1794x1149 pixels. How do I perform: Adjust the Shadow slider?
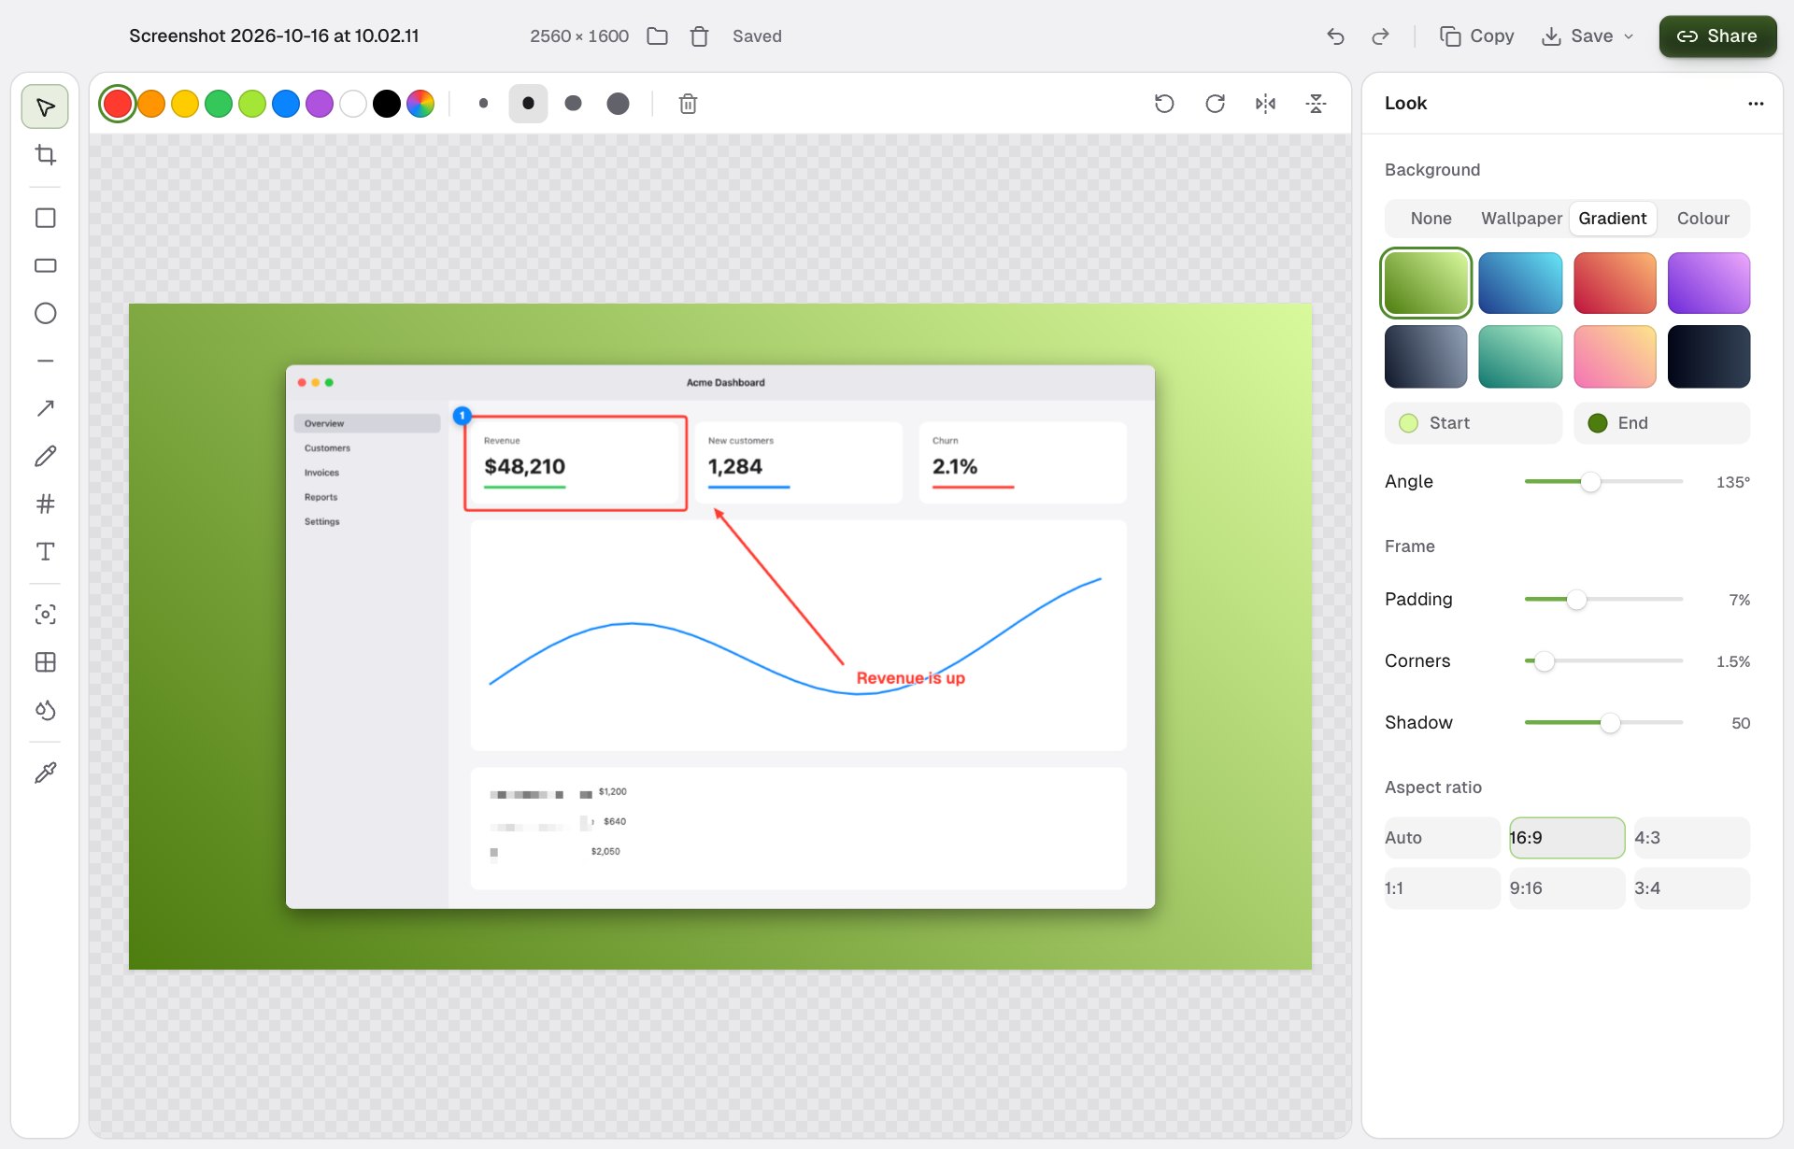pos(1603,723)
